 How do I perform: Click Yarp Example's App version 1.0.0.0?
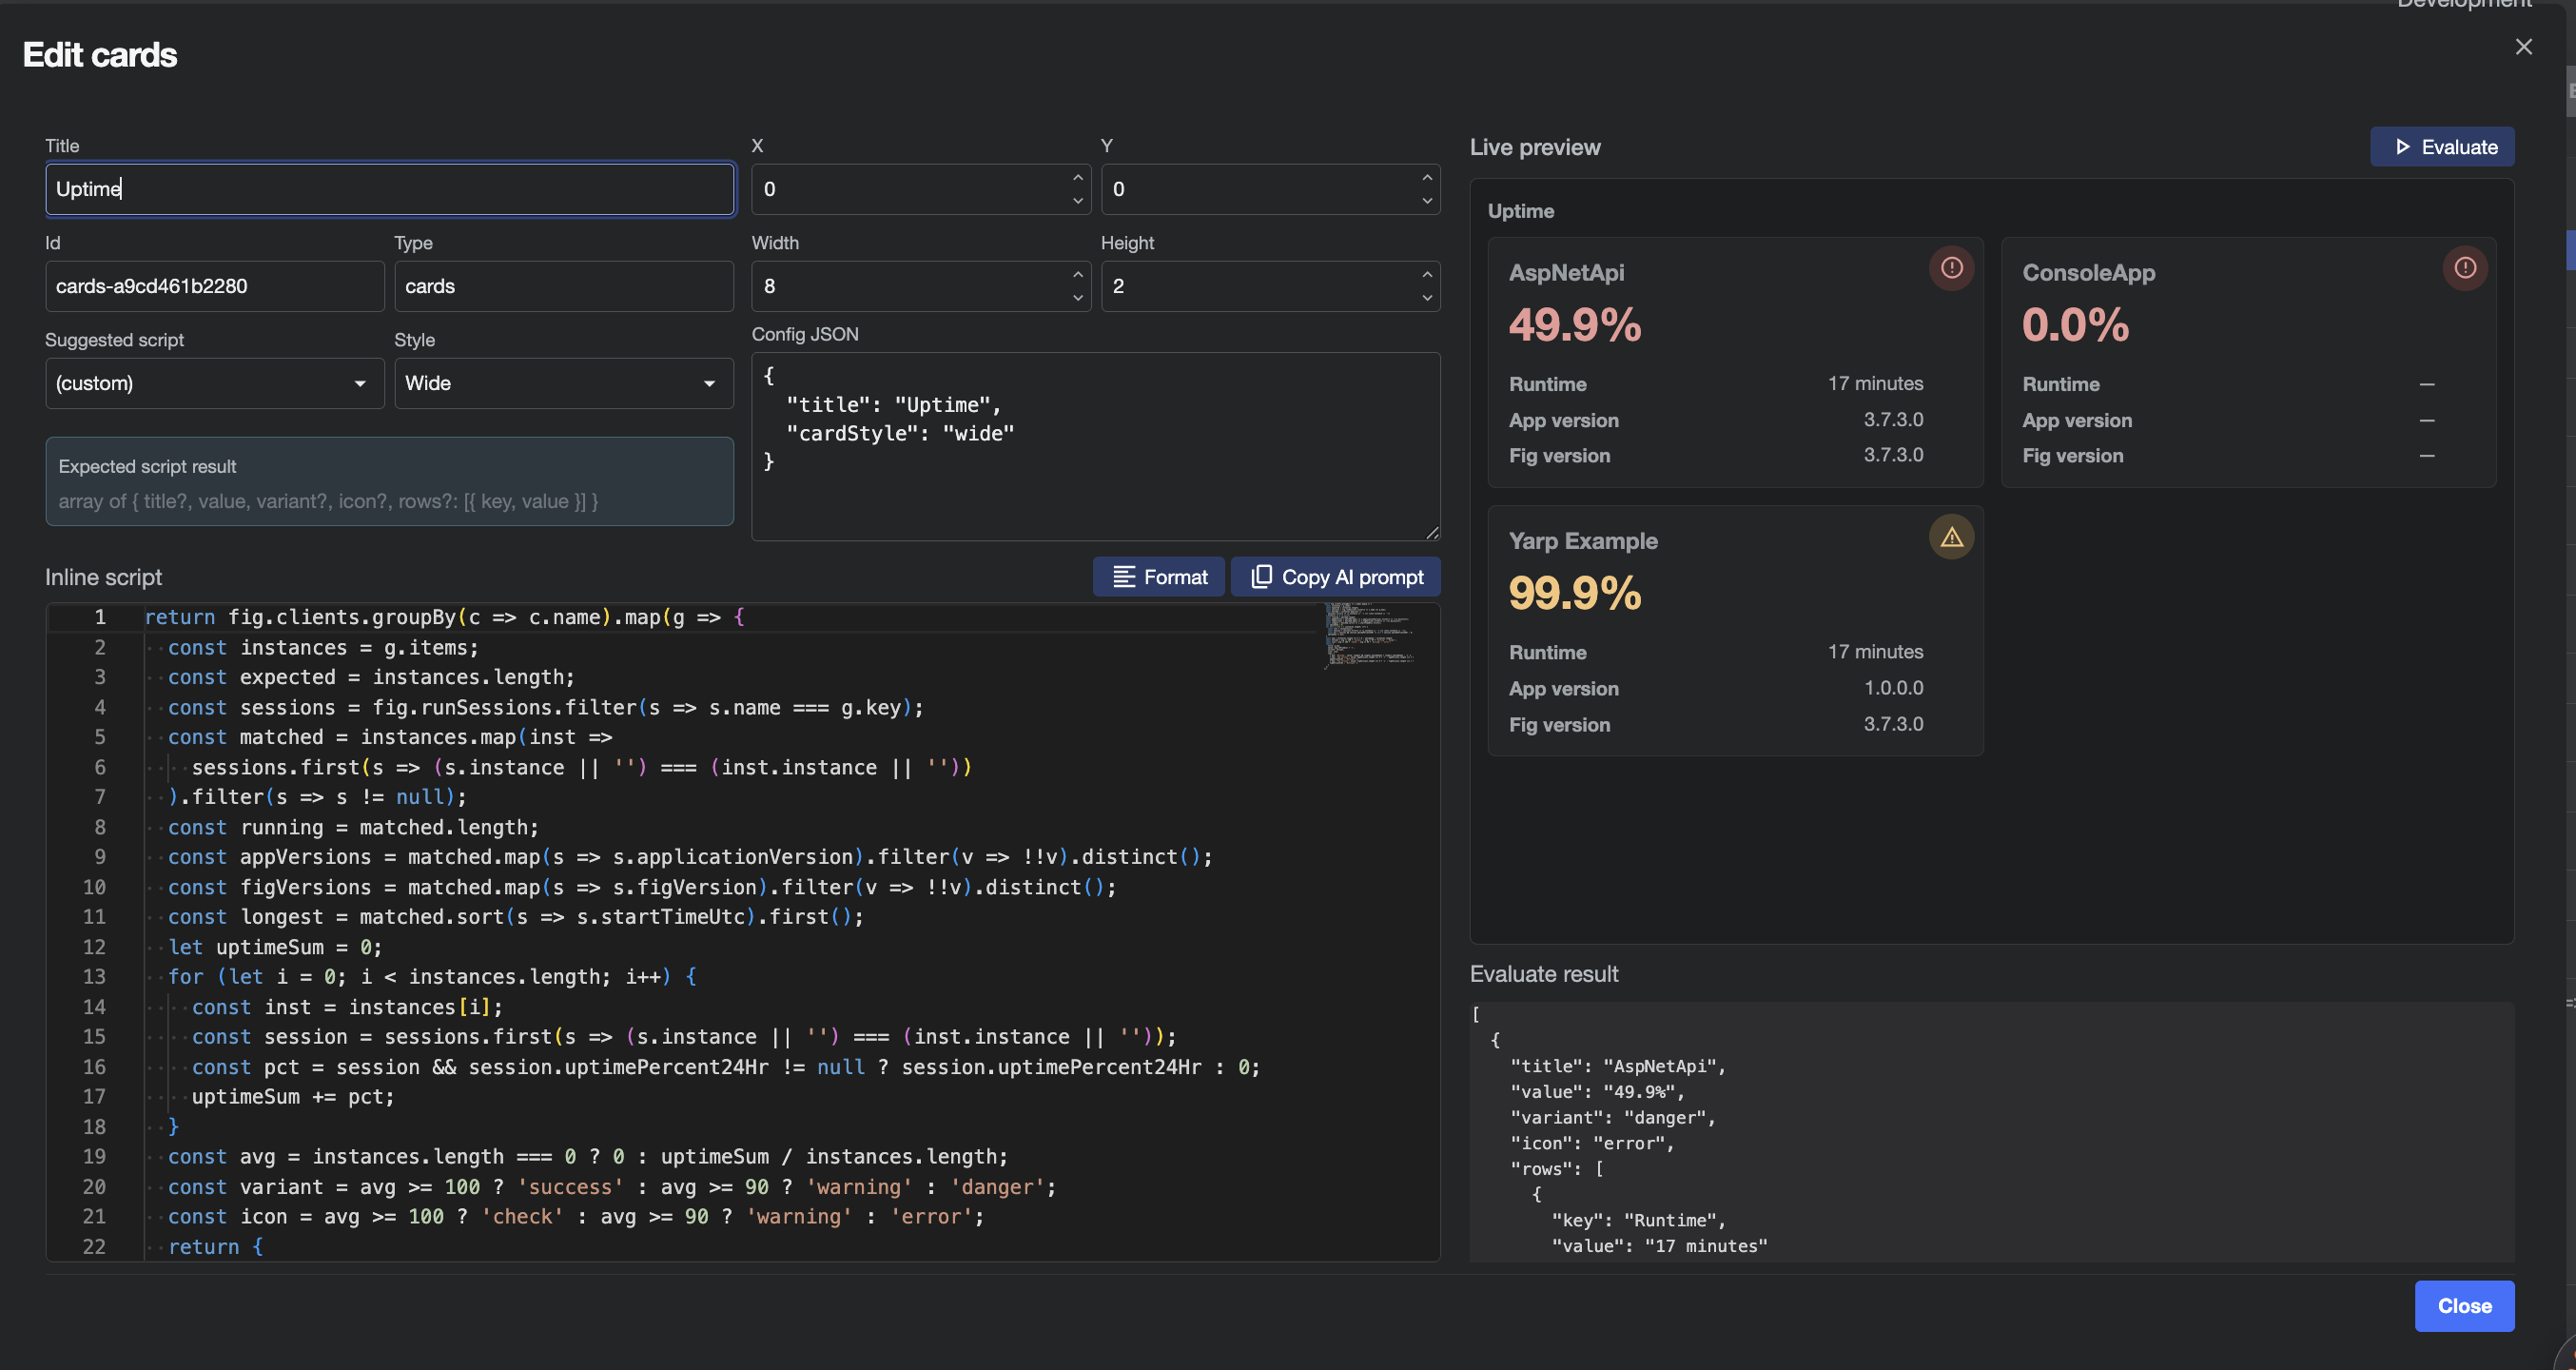tap(1893, 688)
